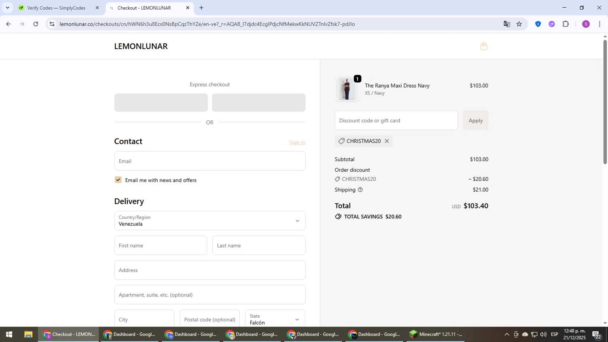The height and width of the screenshot is (342, 608).
Task: Open the tab search dropdown arrow
Action: (7, 8)
